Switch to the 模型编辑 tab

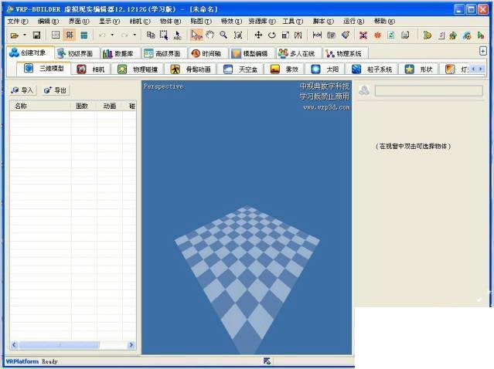click(x=250, y=53)
